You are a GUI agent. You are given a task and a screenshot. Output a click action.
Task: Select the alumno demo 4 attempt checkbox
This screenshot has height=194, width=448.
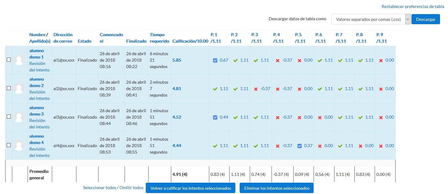tap(9, 145)
